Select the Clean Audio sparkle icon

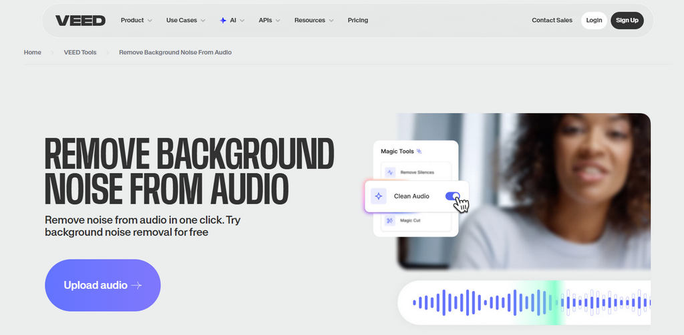(x=378, y=196)
